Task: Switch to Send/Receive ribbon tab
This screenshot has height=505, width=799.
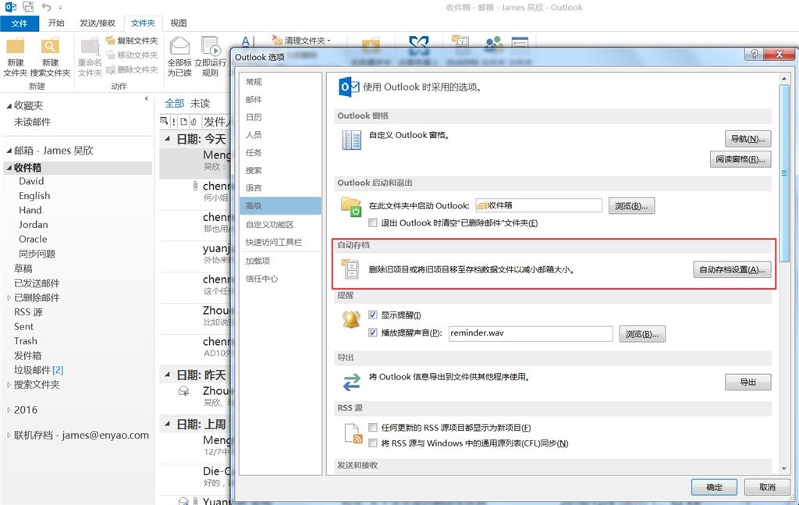Action: (x=98, y=23)
